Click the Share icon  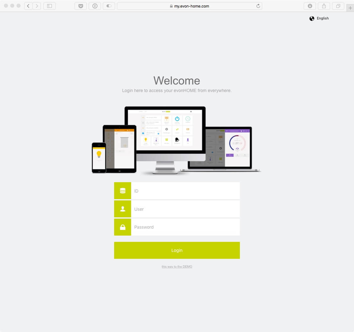[x=324, y=6]
